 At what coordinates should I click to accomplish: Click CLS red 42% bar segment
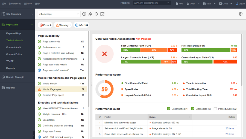pyautogui.click(x=225, y=62)
